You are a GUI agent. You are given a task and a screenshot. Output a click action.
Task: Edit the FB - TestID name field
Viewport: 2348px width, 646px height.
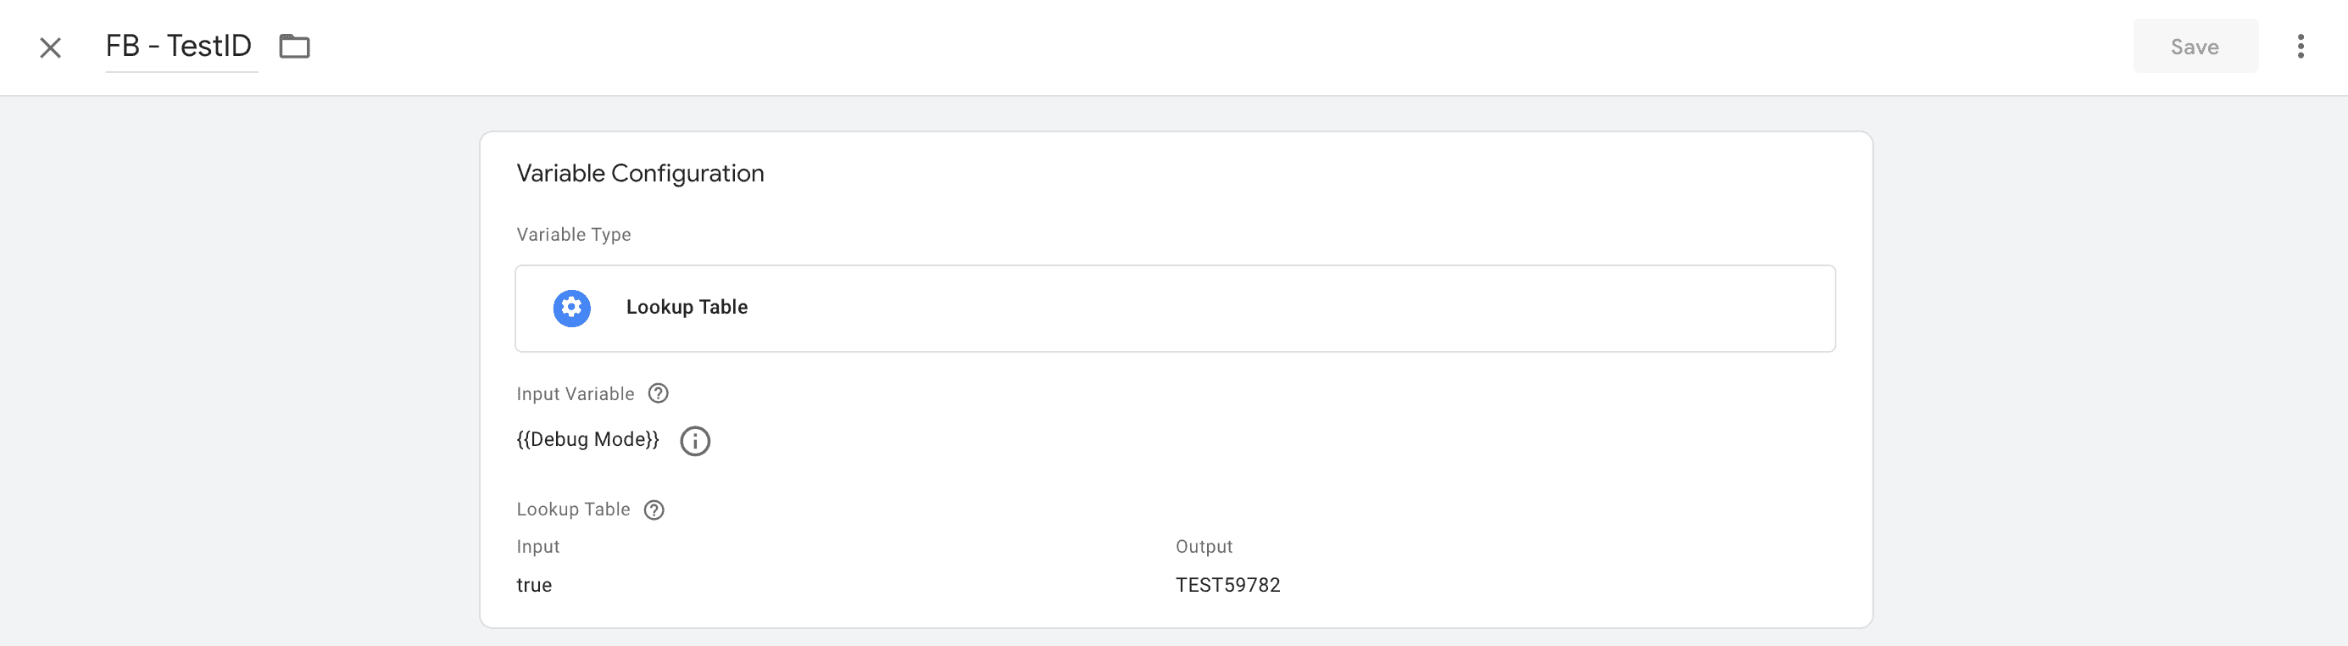click(179, 46)
